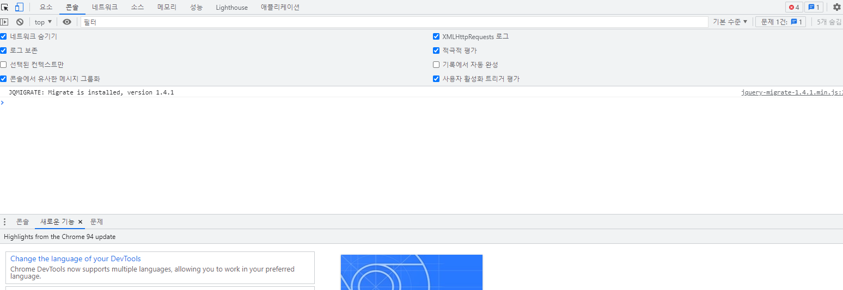This screenshot has height=290, width=843.
Task: Switch to the 네트워크 tab
Action: coord(105,7)
